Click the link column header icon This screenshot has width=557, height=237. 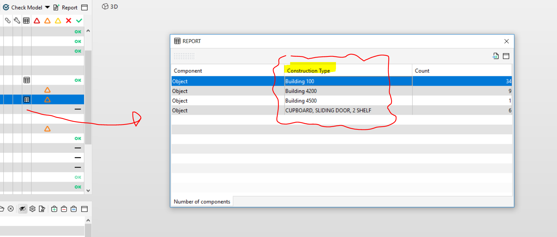tap(8, 20)
